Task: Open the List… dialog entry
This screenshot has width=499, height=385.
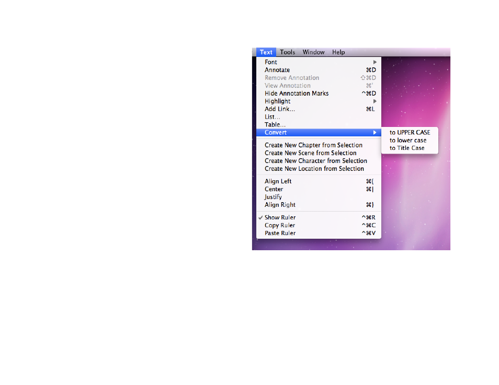Action: point(319,117)
